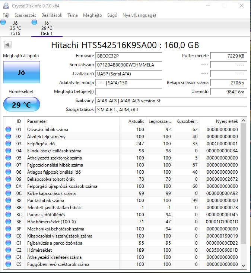251x273 pixels.
Task: Click raw value 000C00000001 for Felpörgési idő
Action: [222, 144]
